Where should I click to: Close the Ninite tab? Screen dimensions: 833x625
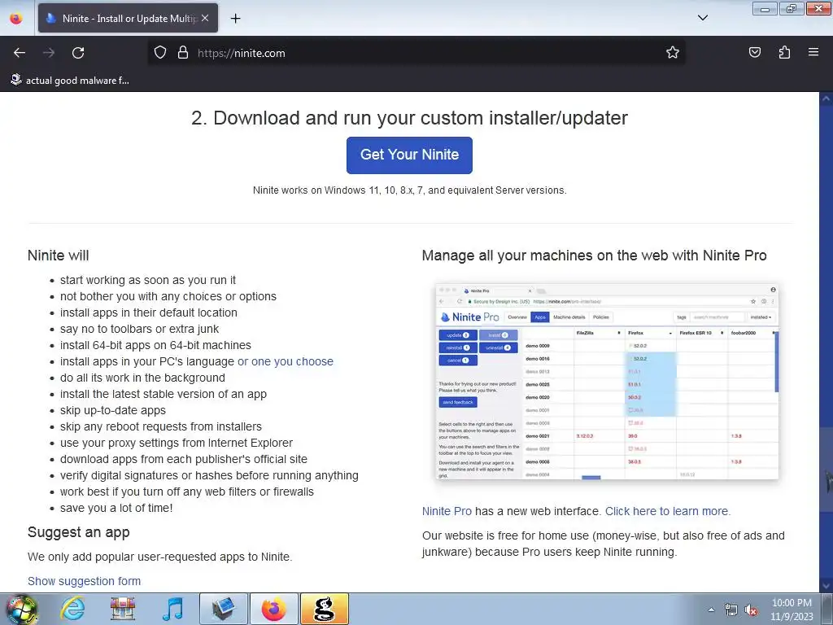click(x=205, y=18)
